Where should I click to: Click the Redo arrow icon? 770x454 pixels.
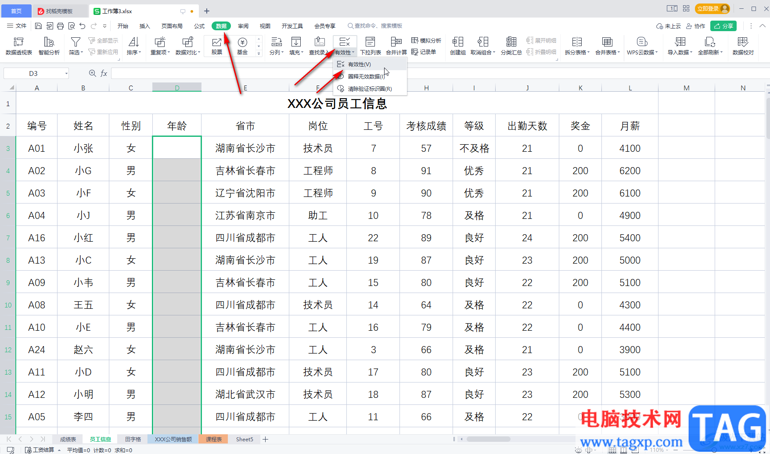click(94, 26)
